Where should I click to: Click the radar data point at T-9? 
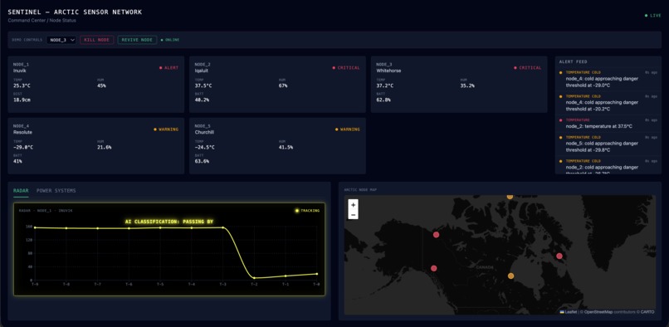coord(35,227)
